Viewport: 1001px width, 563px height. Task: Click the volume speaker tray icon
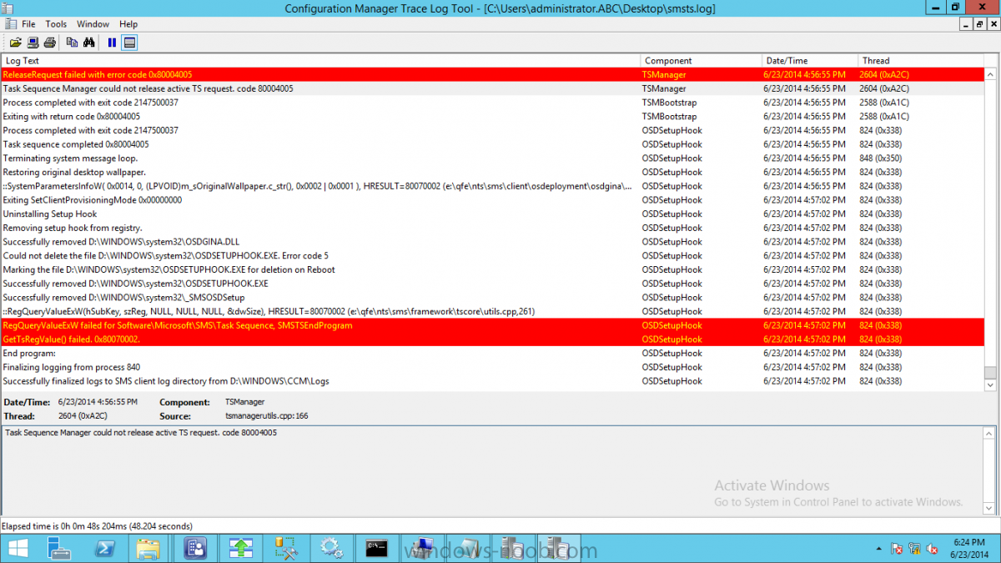click(x=931, y=549)
